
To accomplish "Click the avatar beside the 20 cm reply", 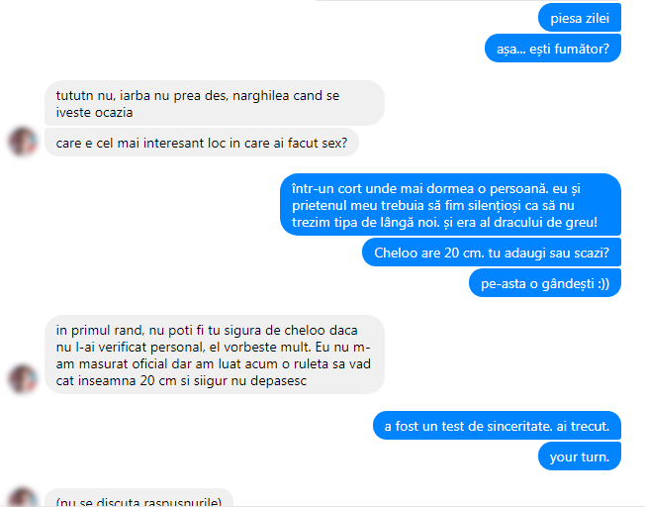I will tap(23, 378).
